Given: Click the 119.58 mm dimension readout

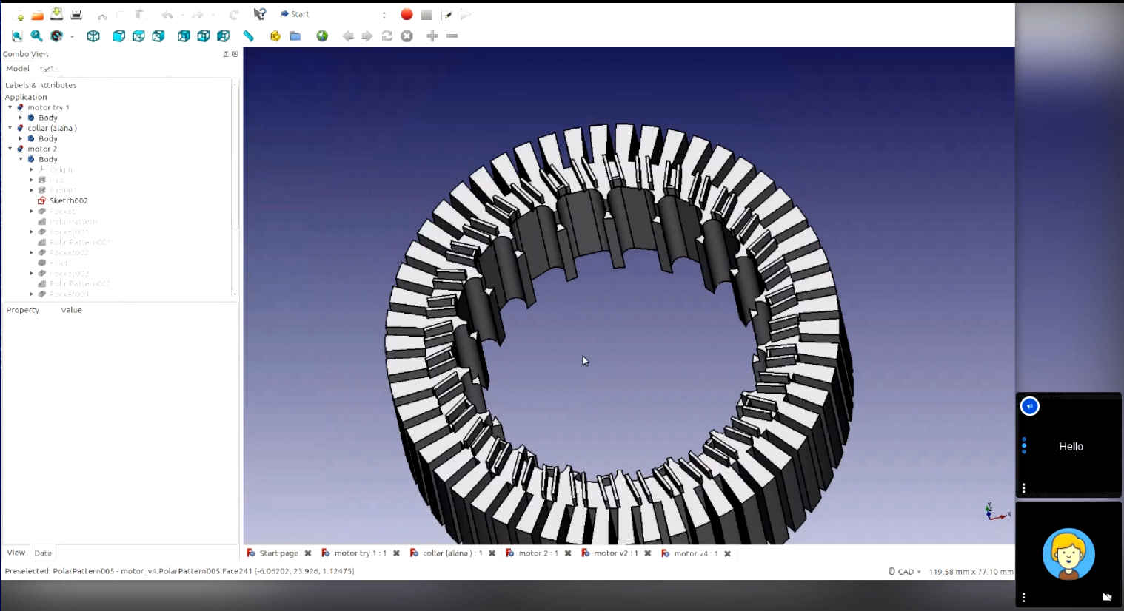Looking at the screenshot, I should point(971,572).
